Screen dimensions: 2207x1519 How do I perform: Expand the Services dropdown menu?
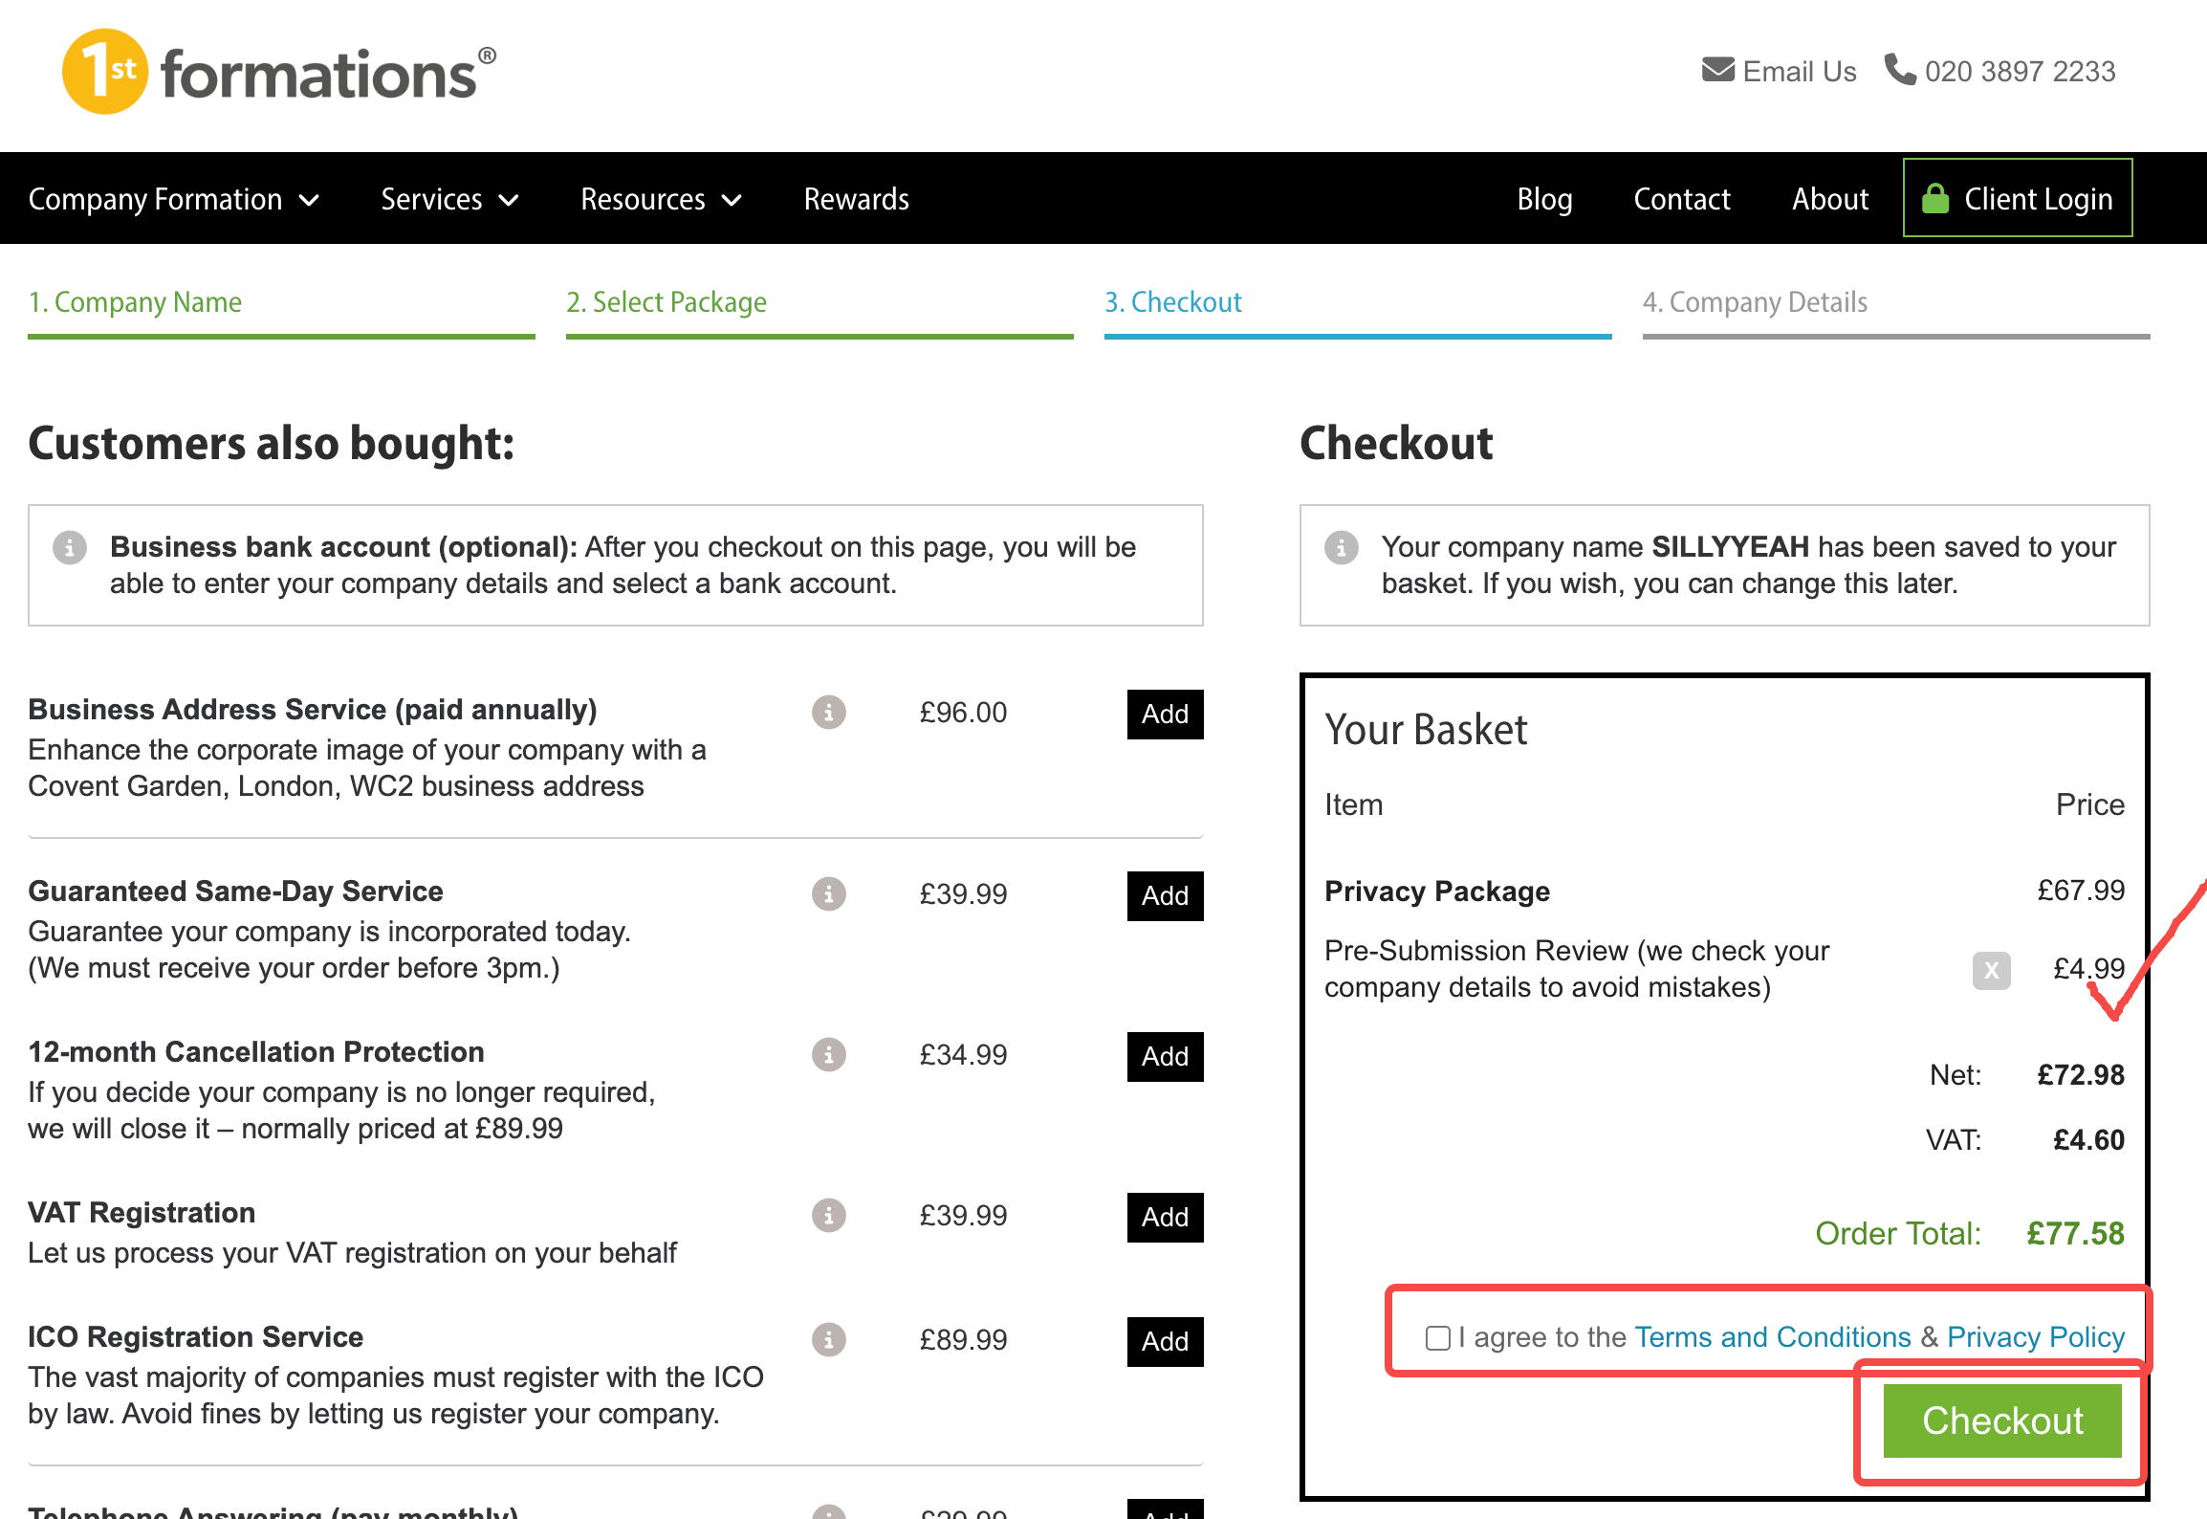coord(449,199)
